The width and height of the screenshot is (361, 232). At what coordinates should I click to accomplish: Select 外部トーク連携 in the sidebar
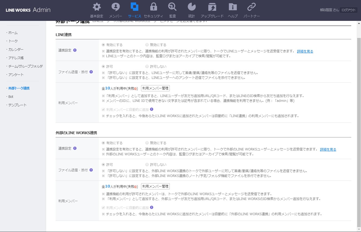(19, 88)
